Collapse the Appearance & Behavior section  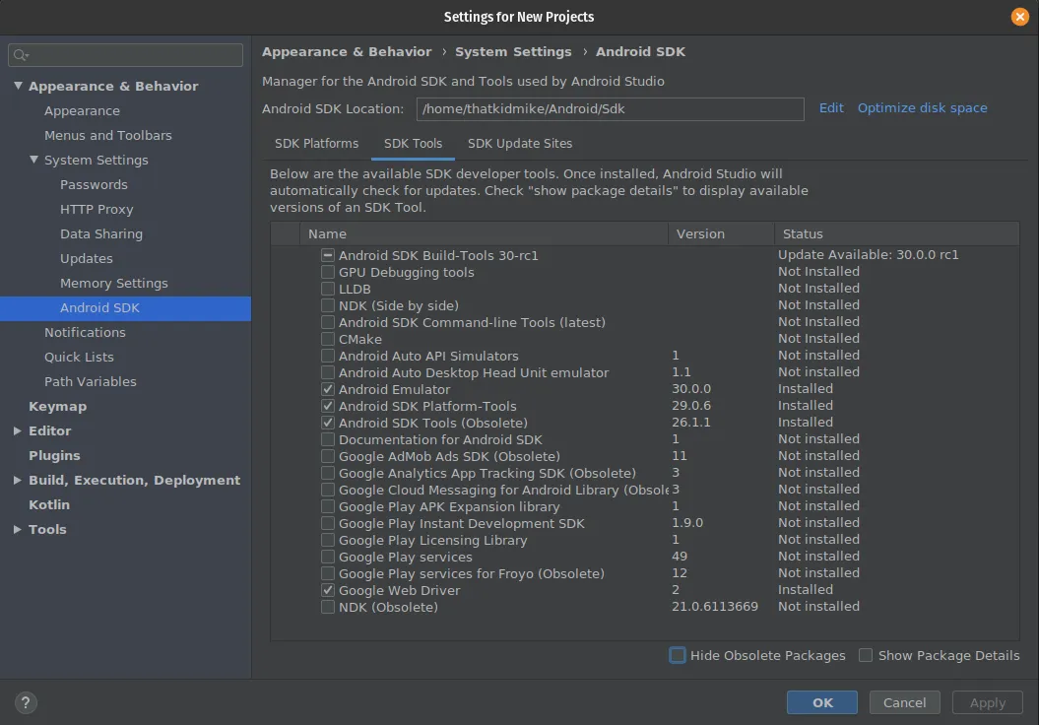(x=18, y=86)
